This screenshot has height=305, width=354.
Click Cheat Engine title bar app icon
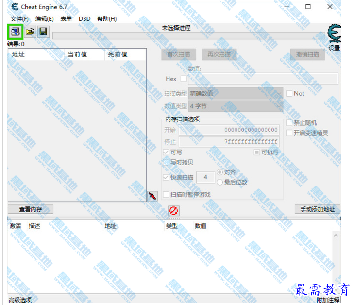15,7
